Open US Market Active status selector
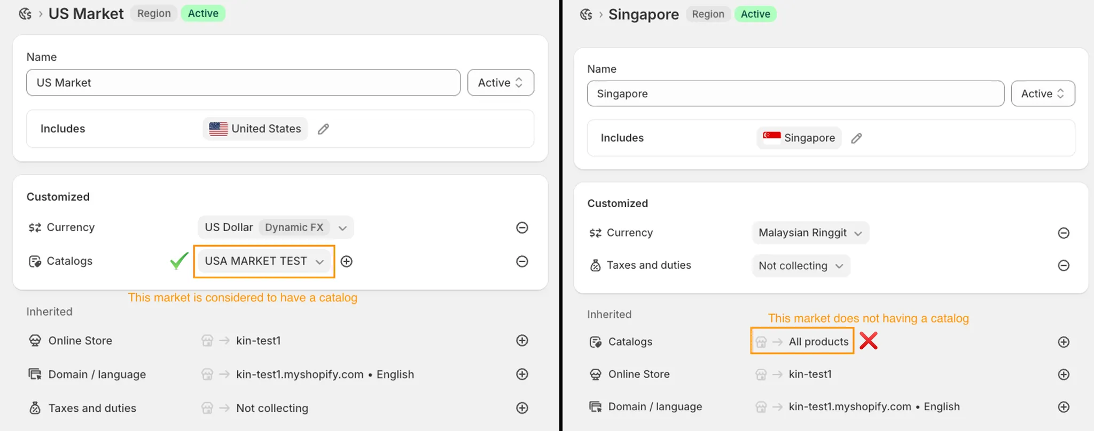1094x431 pixels. [501, 83]
